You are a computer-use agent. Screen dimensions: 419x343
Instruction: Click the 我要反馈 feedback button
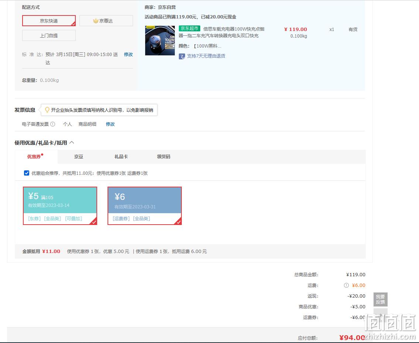(x=381, y=299)
